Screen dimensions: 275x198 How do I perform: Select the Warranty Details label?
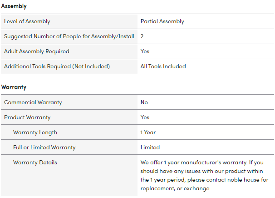35,162
